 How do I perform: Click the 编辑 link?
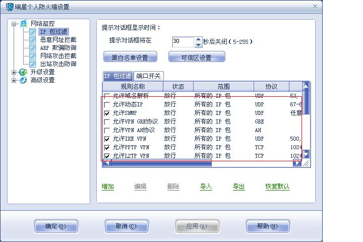(x=140, y=187)
